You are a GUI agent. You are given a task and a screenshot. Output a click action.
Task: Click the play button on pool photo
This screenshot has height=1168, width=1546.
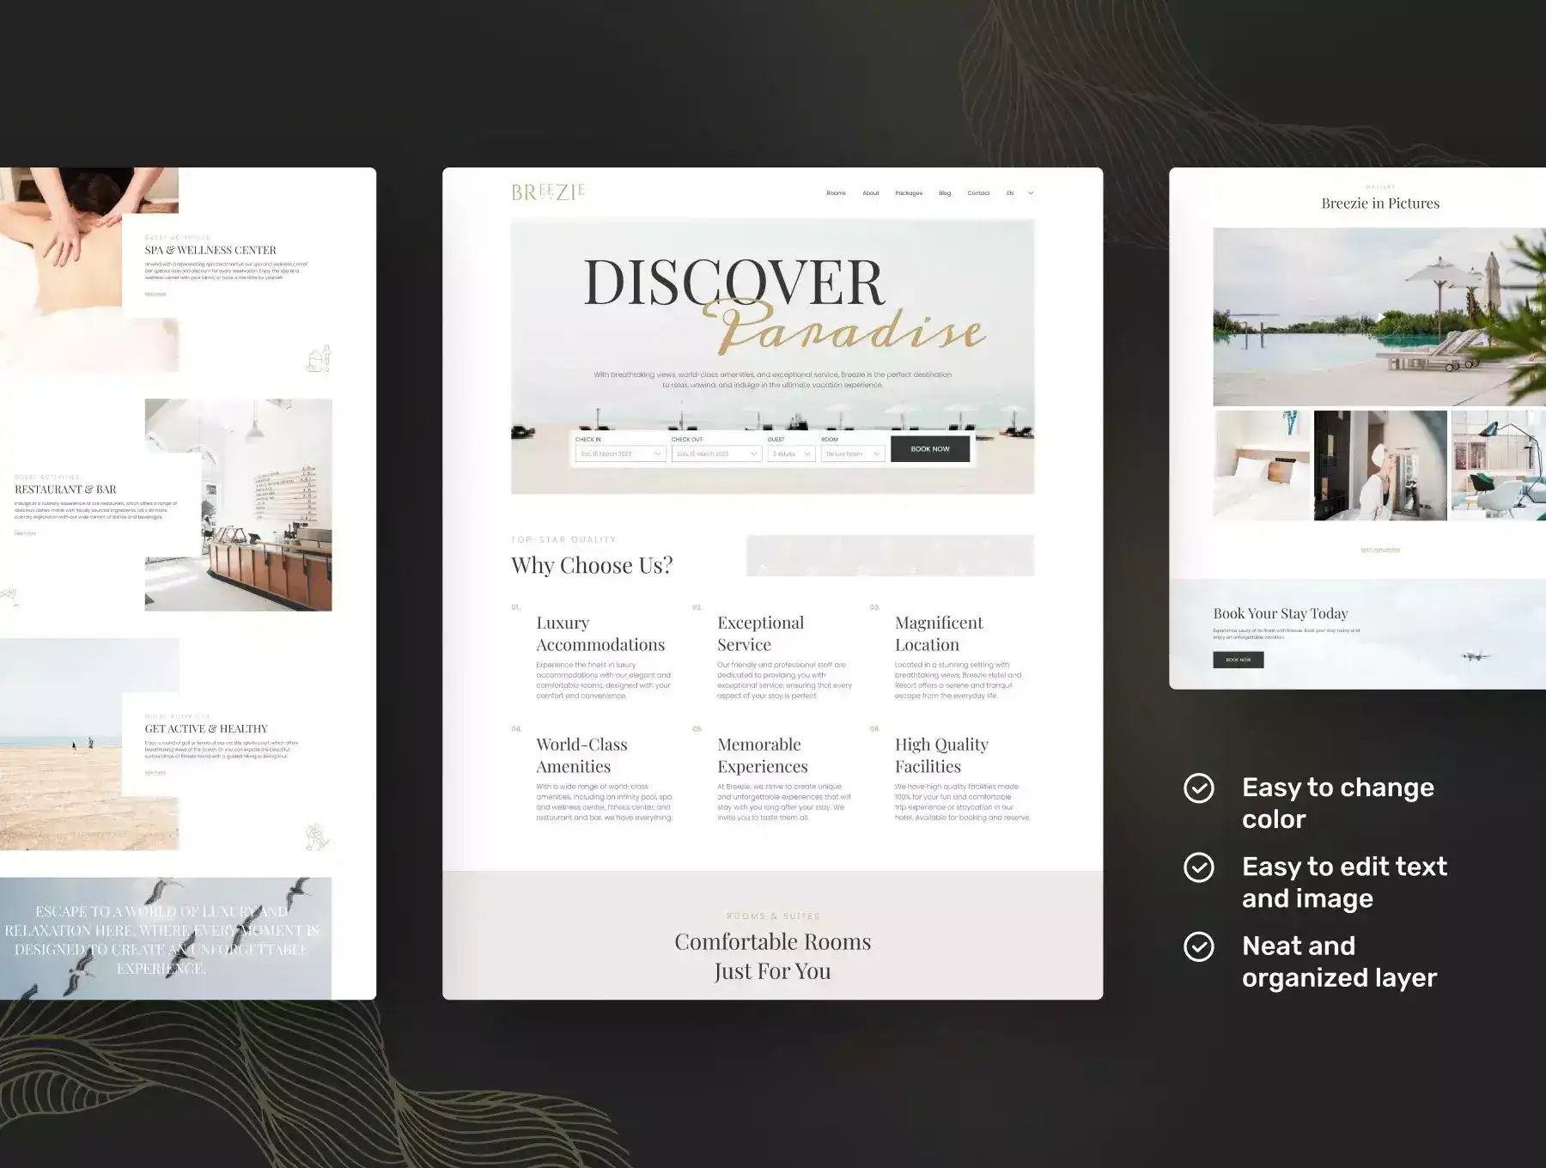1380,318
